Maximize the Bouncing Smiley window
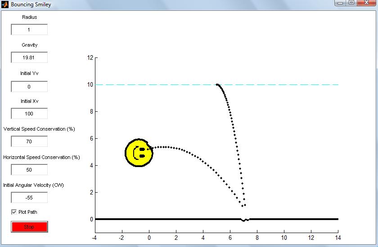Image resolution: width=378 pixels, height=247 pixels. coord(351,3)
